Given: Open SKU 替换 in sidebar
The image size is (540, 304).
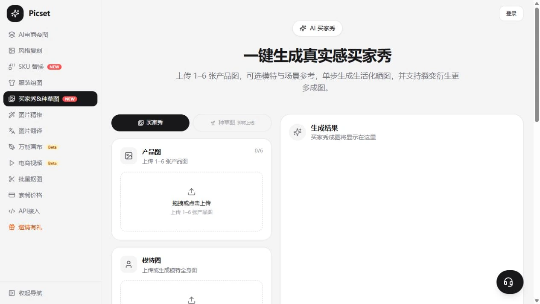Looking at the screenshot, I should [50, 67].
